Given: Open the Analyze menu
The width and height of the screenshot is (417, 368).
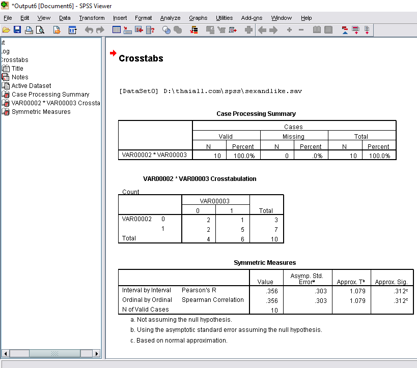Looking at the screenshot, I should [170, 18].
